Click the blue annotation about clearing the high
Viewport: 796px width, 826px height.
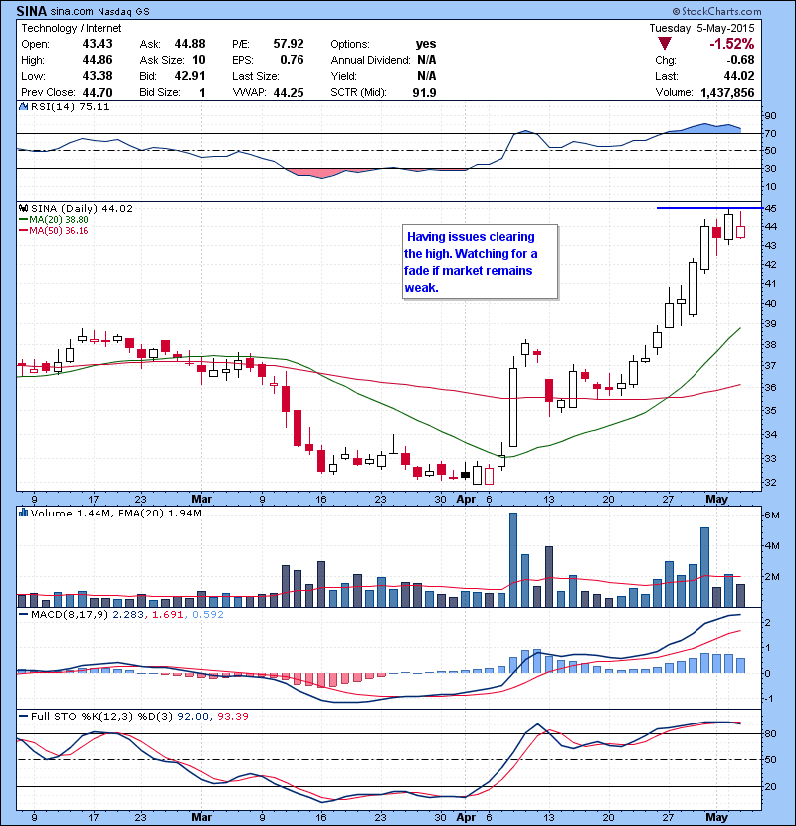point(480,262)
